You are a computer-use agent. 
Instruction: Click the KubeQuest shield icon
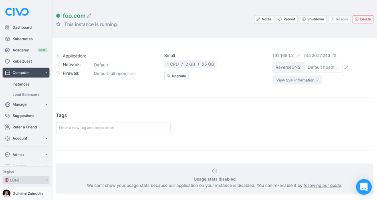click(x=8, y=61)
